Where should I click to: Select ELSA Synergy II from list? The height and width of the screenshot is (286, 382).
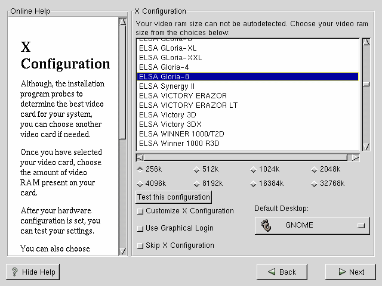(x=167, y=86)
